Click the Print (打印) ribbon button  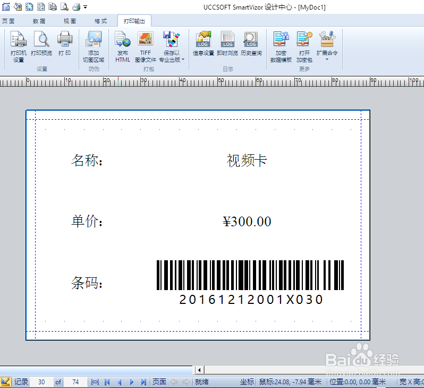[65, 43]
